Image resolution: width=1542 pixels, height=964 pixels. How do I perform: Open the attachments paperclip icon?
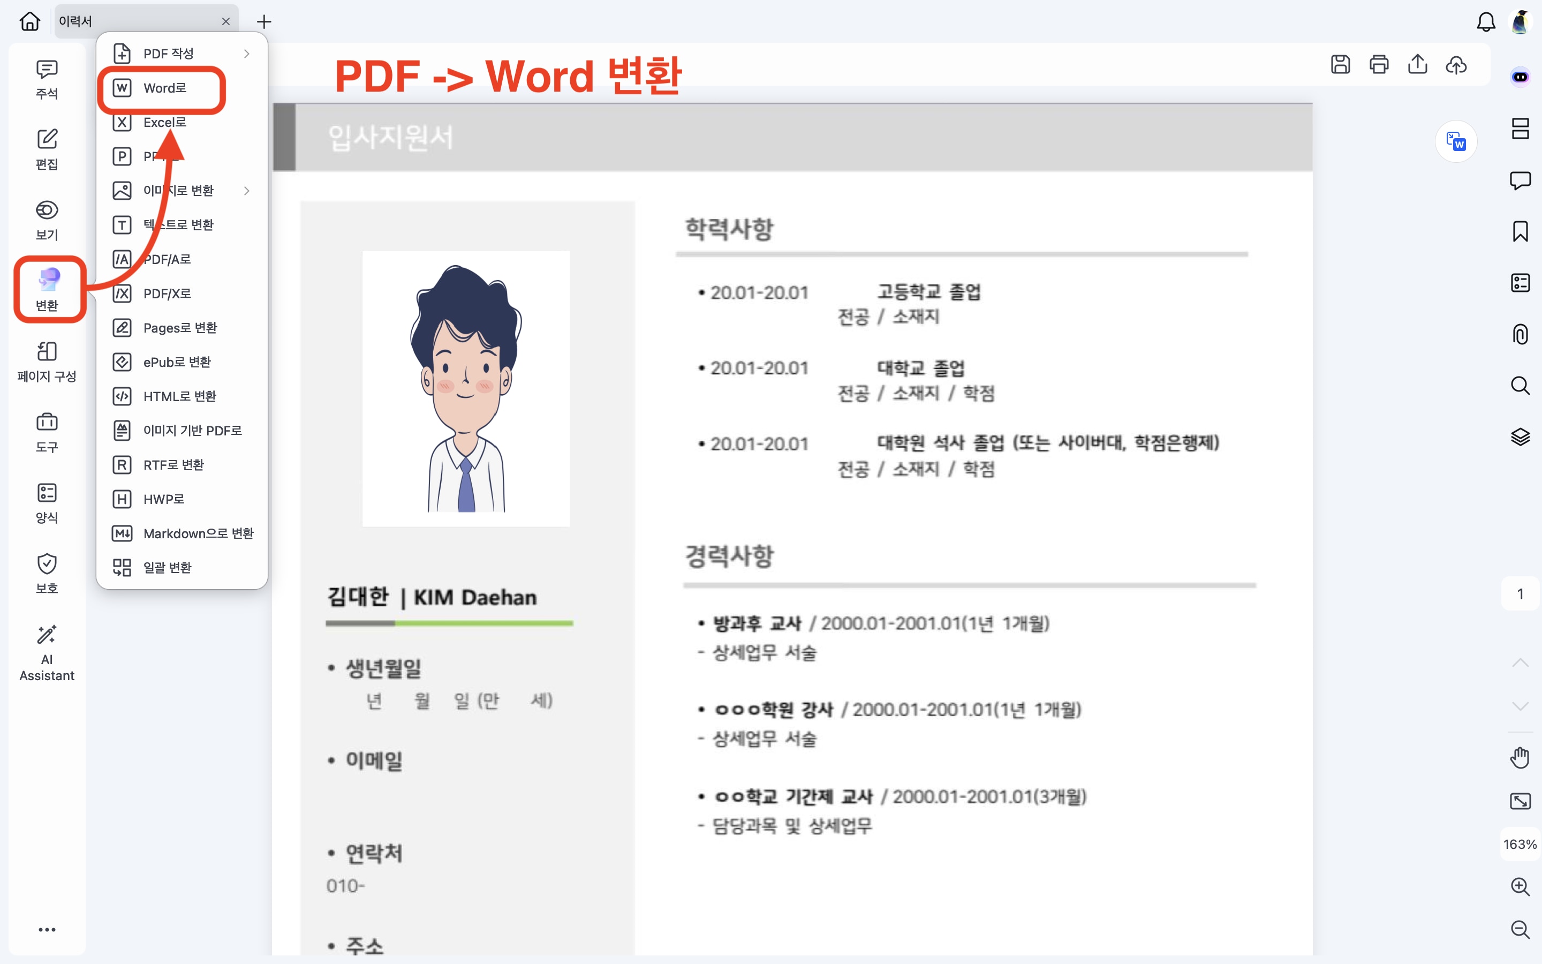pyautogui.click(x=1520, y=334)
